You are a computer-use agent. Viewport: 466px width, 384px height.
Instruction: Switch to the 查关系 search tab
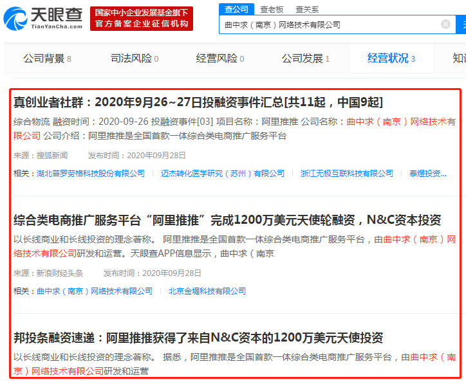pyautogui.click(x=307, y=10)
